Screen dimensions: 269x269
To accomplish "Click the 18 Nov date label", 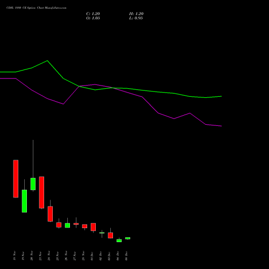I will point(15,256).
